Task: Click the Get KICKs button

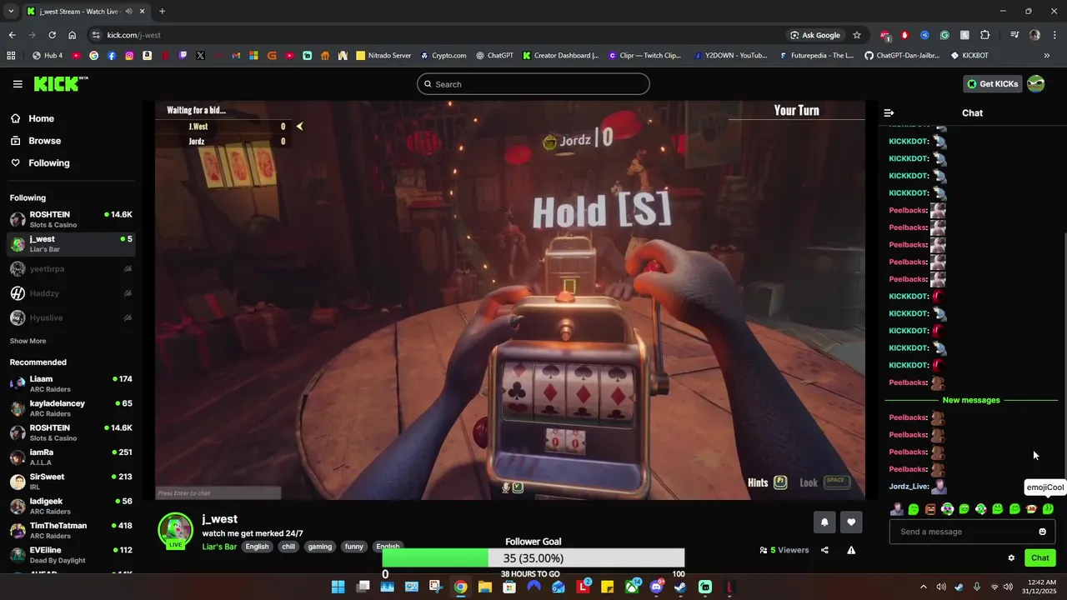Action: point(992,84)
